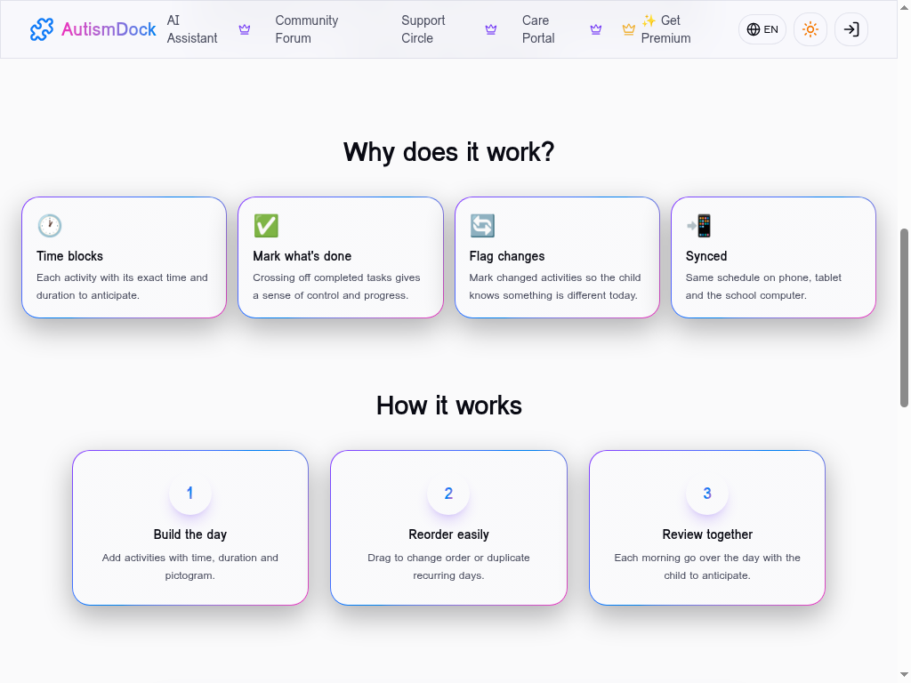The image size is (911, 683).
Task: Select the Synced card title
Action: [x=705, y=256]
